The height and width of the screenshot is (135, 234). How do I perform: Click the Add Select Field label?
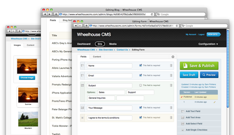[194, 123]
